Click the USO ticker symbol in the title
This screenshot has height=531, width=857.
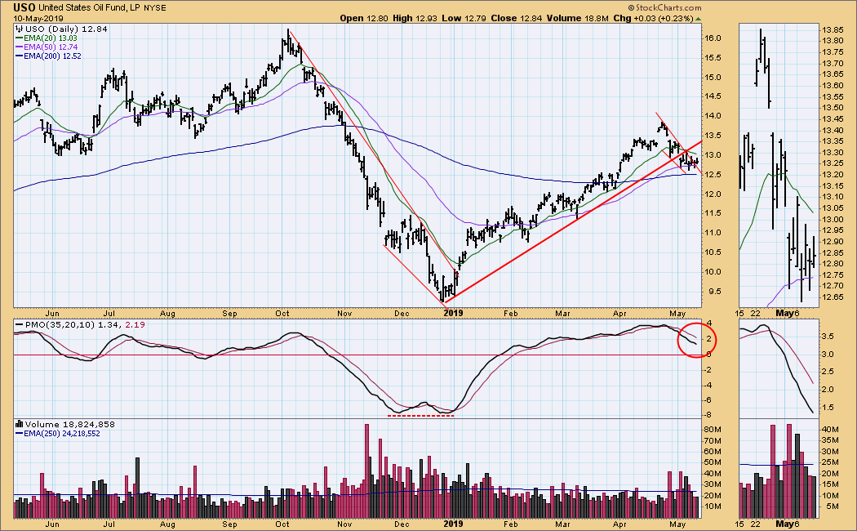(x=24, y=7)
